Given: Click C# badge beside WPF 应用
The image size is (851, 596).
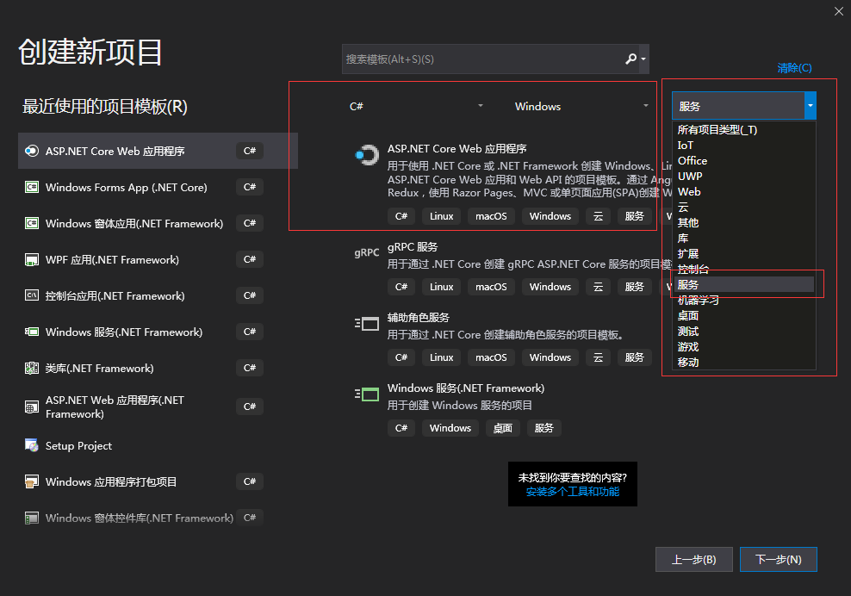Looking at the screenshot, I should pyautogui.click(x=250, y=259).
